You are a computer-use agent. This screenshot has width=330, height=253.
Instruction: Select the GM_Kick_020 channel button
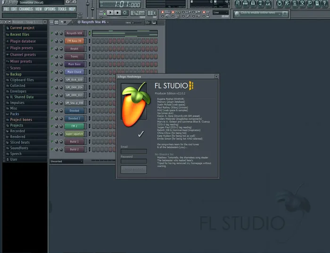click(74, 80)
